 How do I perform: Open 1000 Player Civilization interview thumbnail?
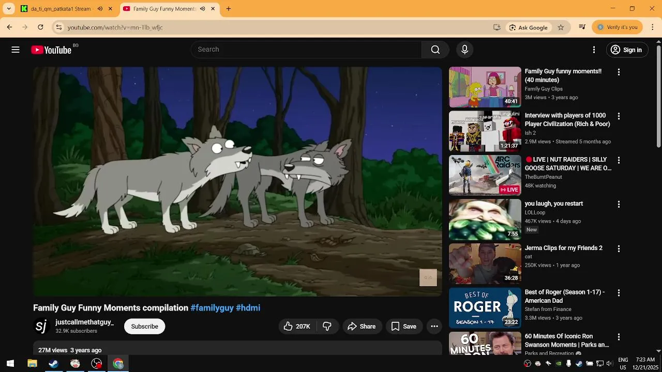click(485, 131)
